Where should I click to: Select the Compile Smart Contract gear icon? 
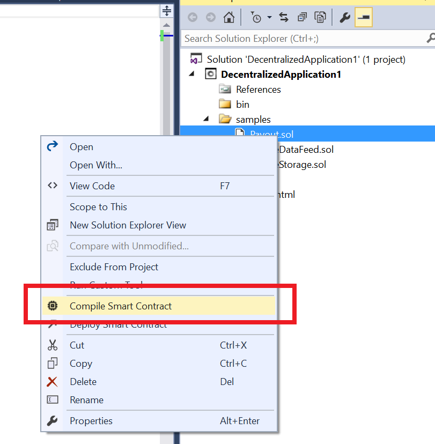tap(52, 306)
